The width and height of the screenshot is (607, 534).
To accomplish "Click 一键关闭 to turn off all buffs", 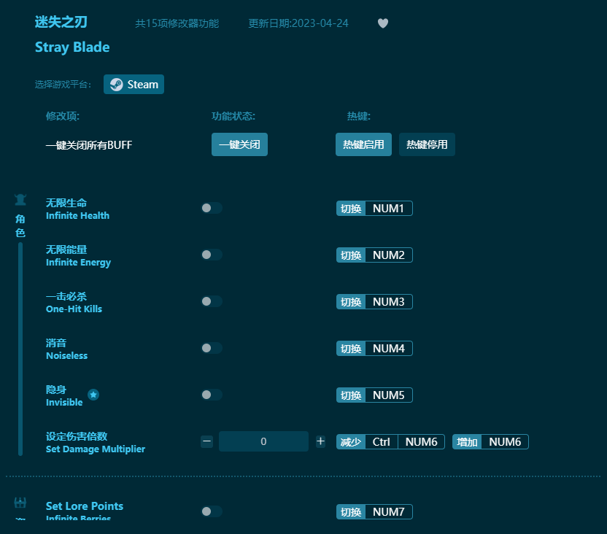I will (x=239, y=144).
